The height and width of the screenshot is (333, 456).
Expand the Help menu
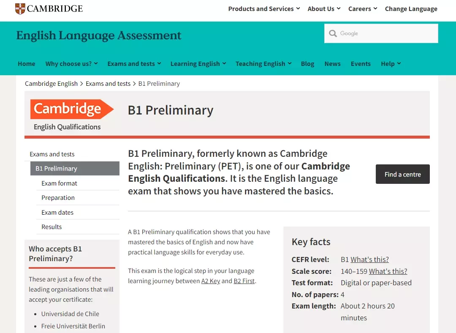tap(391, 64)
